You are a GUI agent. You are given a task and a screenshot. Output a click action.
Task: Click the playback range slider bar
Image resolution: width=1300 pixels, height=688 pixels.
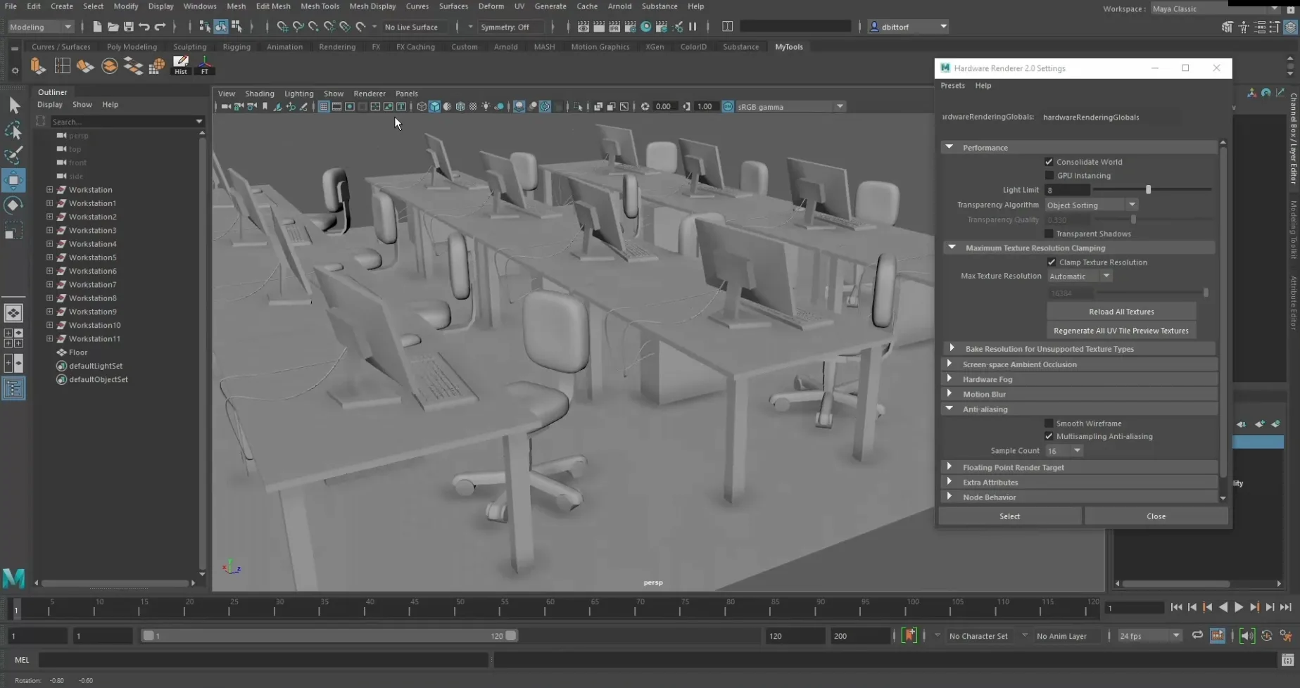(x=329, y=636)
